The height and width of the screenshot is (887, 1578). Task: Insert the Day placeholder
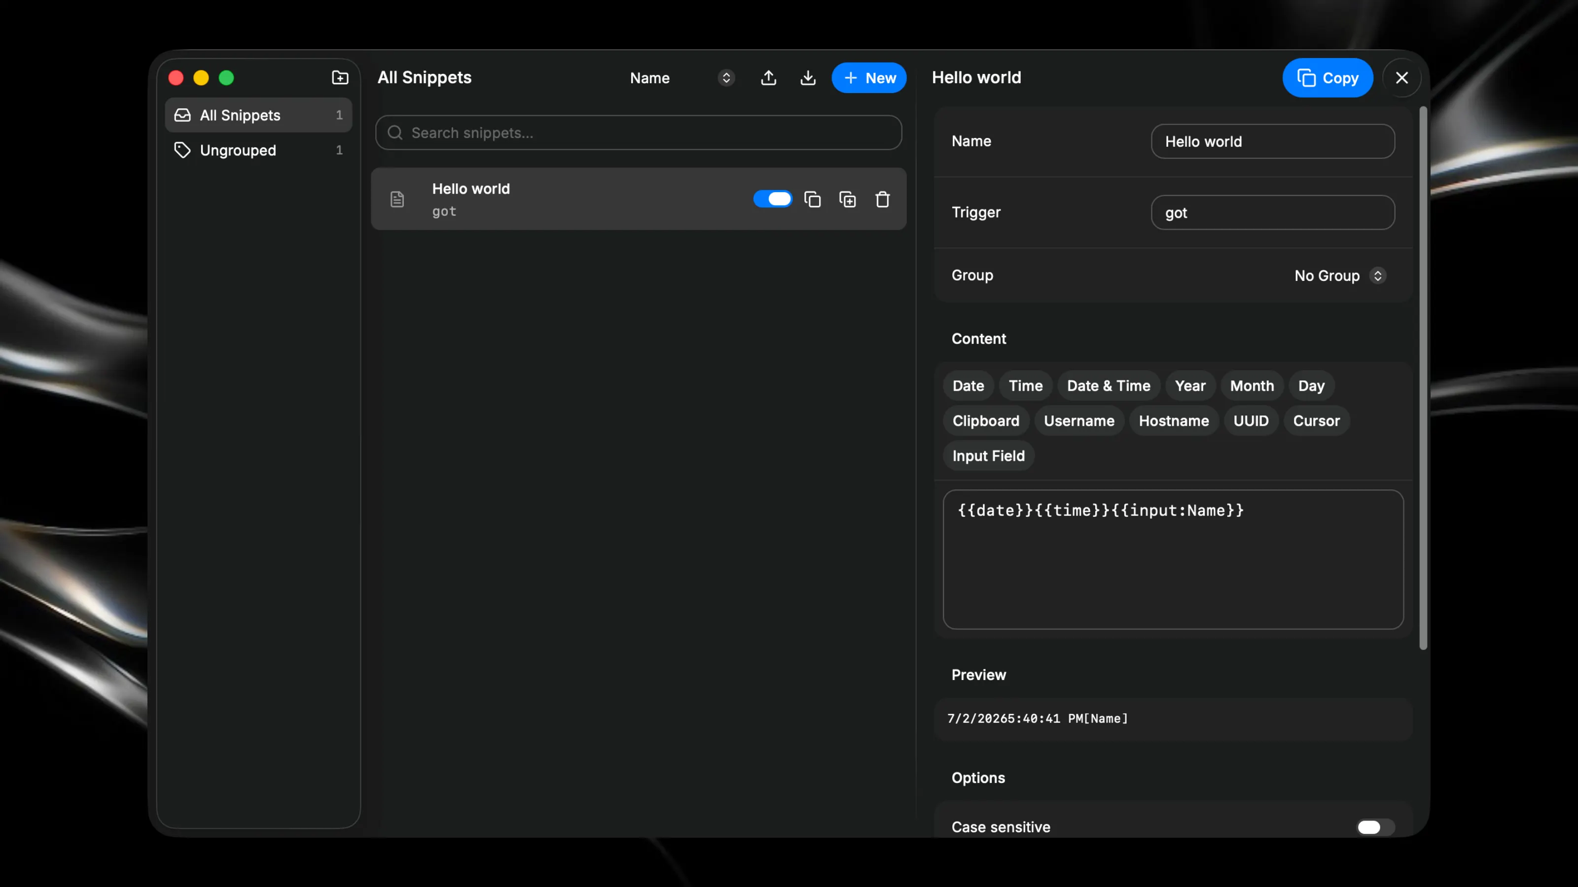(x=1311, y=386)
